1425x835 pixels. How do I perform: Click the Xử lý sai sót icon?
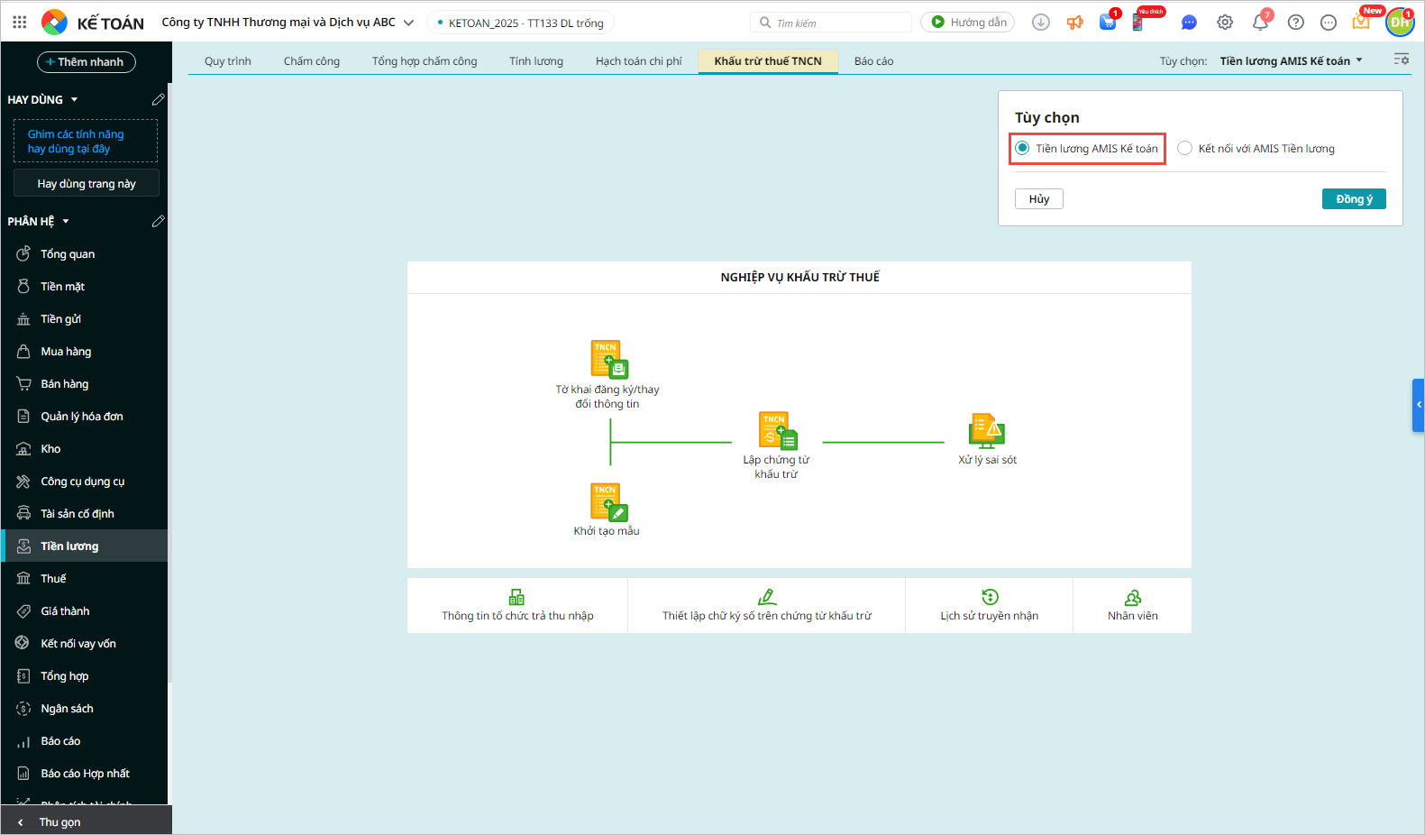pyautogui.click(x=986, y=431)
